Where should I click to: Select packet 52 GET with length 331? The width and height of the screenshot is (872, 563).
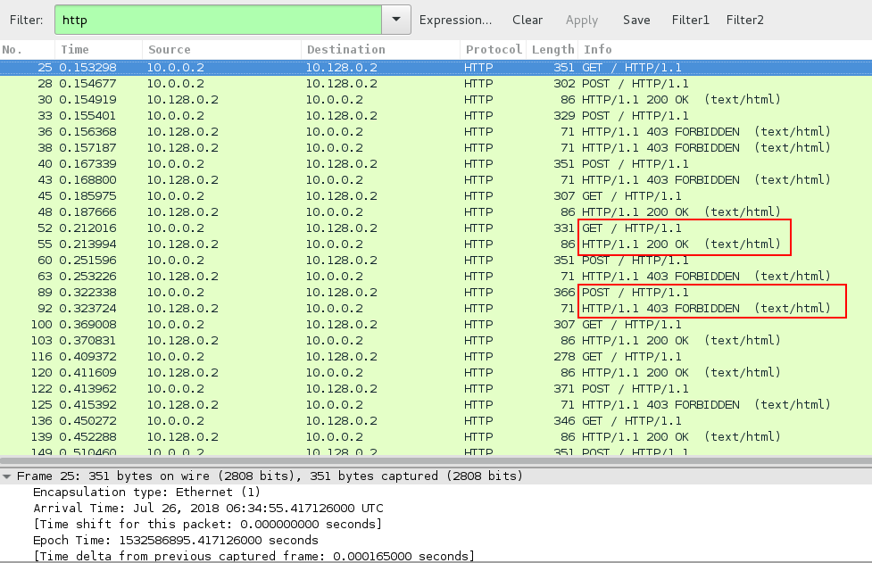pyautogui.click(x=436, y=228)
